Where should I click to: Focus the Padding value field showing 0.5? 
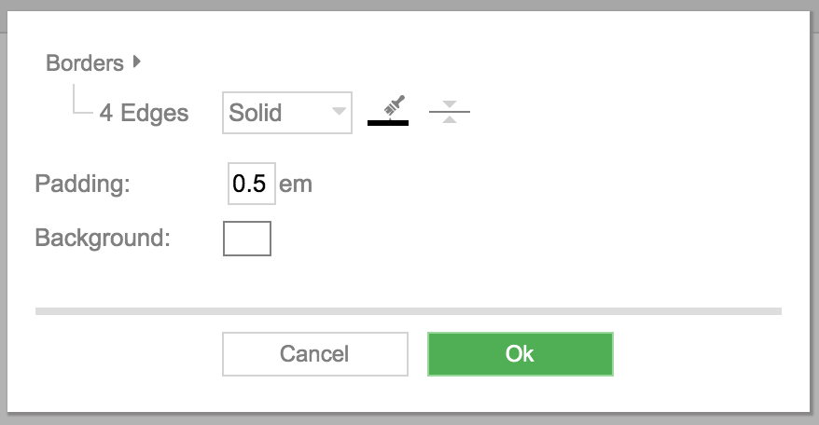252,184
